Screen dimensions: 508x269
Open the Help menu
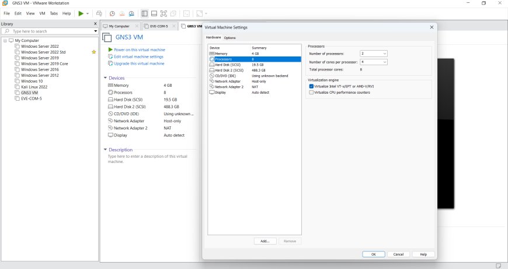click(67, 13)
